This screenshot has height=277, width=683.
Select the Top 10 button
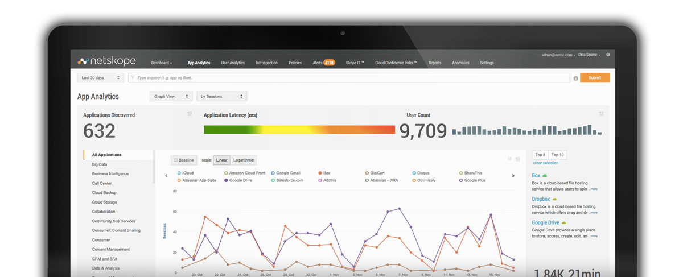pos(558,155)
